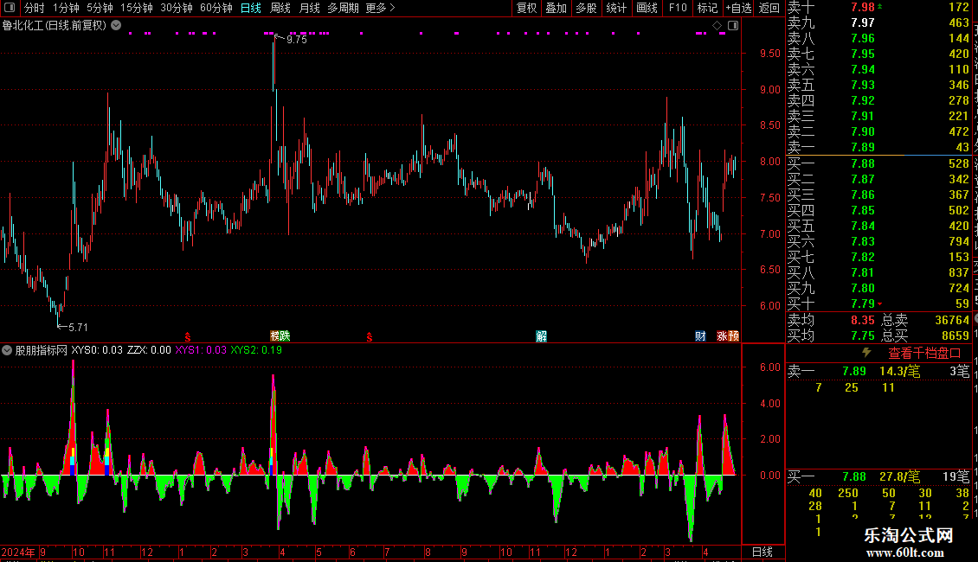This screenshot has height=562, width=978.
Task: Click the 标记 mark button
Action: click(707, 8)
